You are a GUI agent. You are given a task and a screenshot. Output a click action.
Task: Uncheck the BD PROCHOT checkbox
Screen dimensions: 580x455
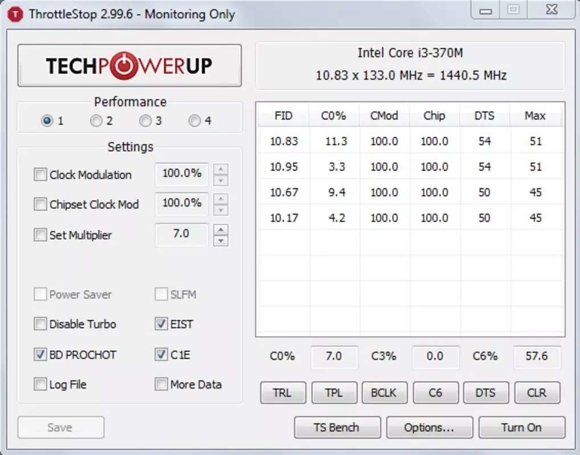click(40, 354)
